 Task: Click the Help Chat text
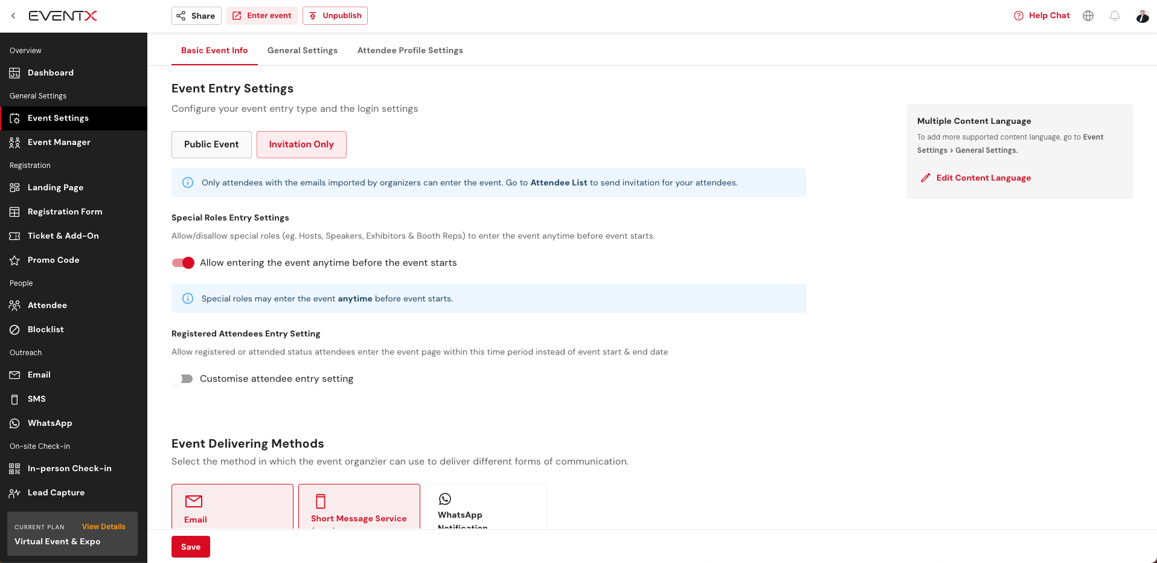click(x=1050, y=16)
